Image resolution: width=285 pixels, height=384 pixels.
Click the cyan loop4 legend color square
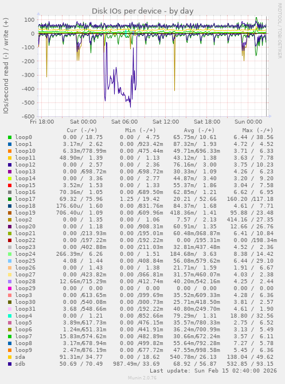coord(10,316)
